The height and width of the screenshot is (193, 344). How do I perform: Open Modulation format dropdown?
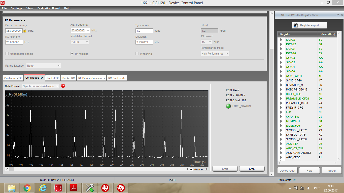[x=87, y=42]
